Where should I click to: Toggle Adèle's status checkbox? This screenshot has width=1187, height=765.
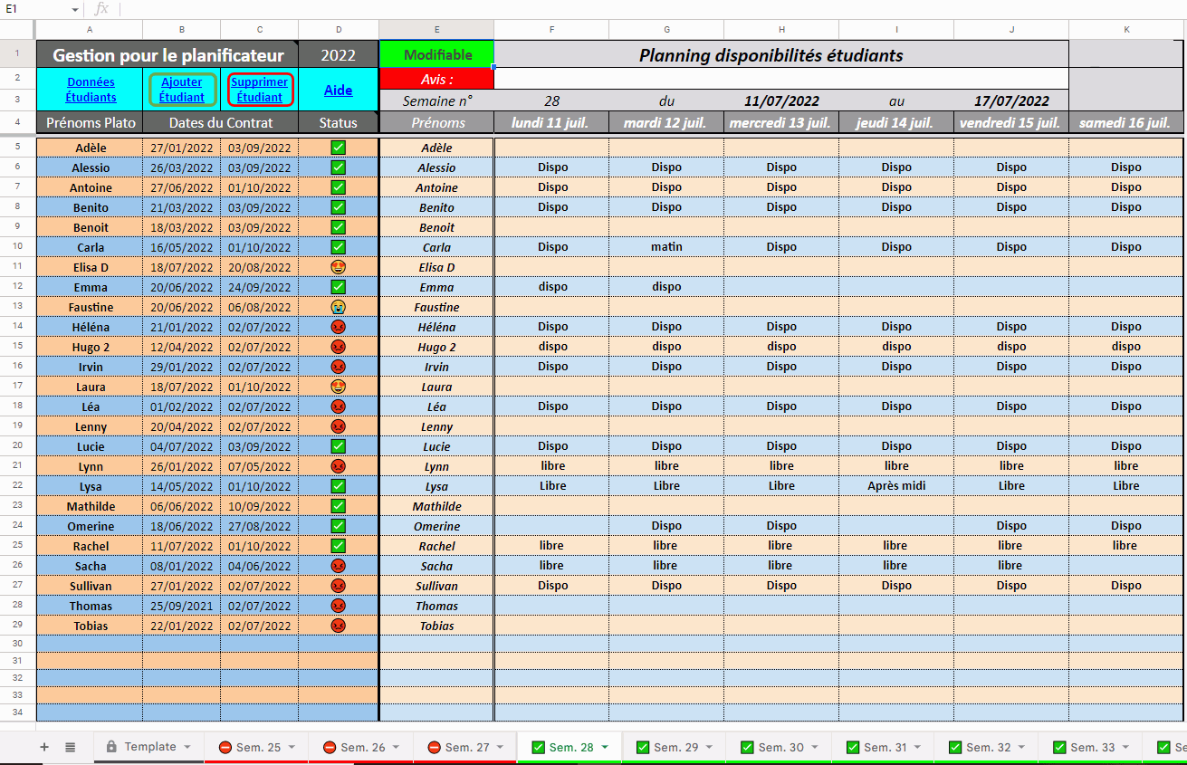339,148
